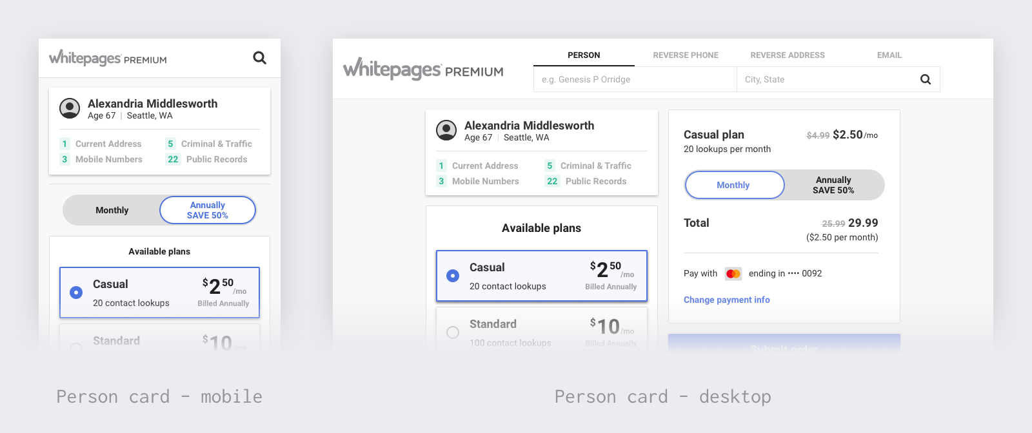This screenshot has height=433, width=1032.
Task: Select Monthly billing in the desktop plan panel
Action: pyautogui.click(x=733, y=185)
